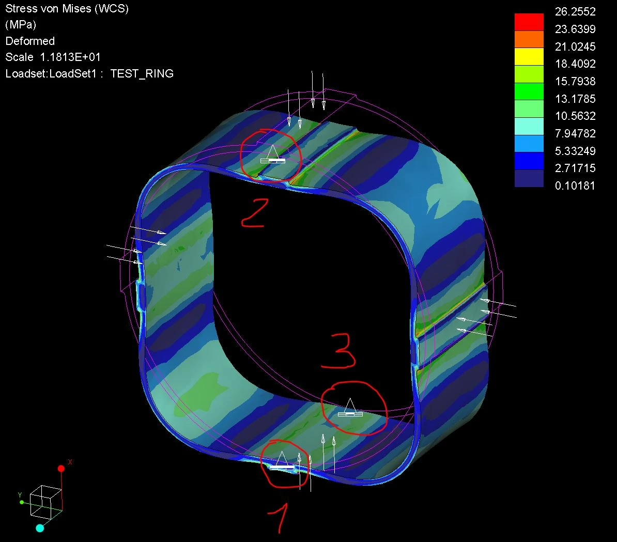Select the legend value 13.1785
Viewport: 617px width, 542px height.
coord(575,99)
